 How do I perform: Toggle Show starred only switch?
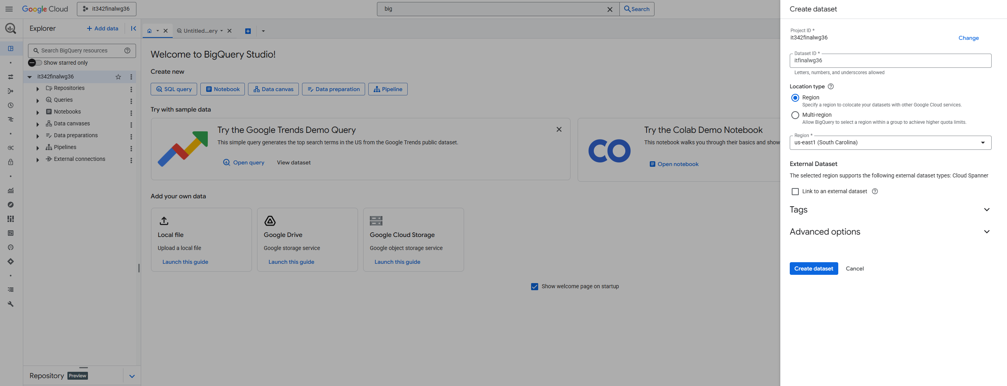tap(35, 63)
